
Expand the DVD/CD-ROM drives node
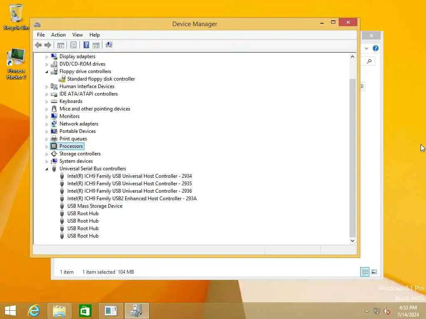47,64
